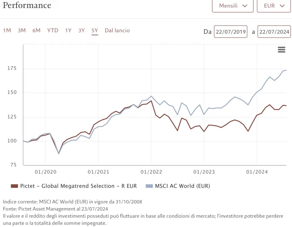Screen dimensions: 292x227
Task: Click the blue-grey MSCI legend swatch
Action: pos(149,186)
